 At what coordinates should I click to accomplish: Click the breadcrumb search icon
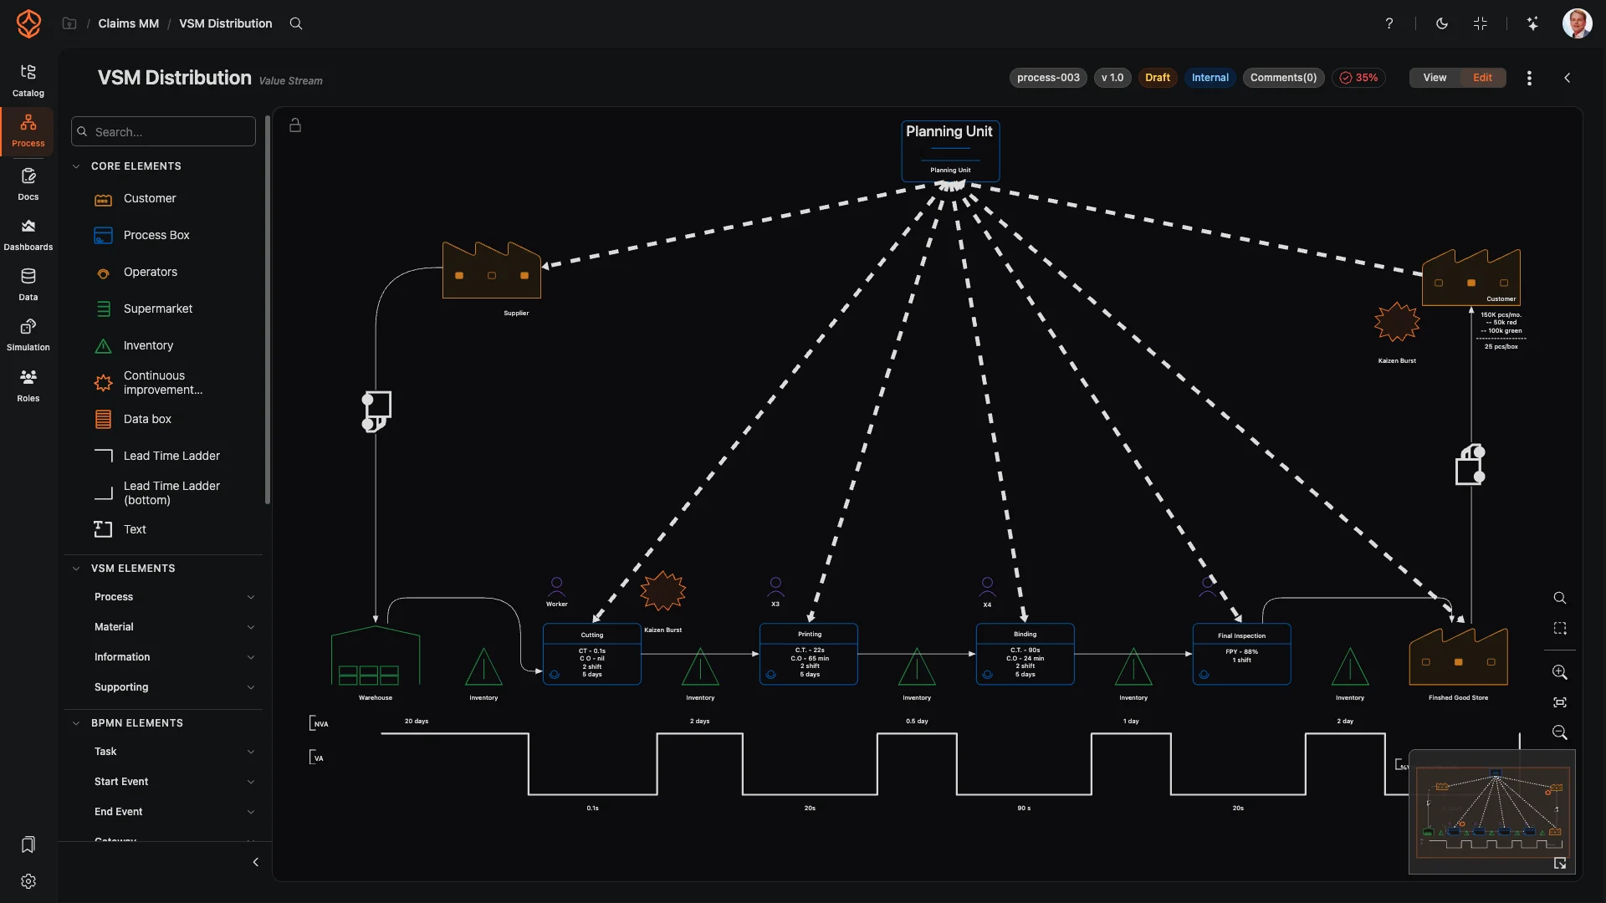(296, 23)
